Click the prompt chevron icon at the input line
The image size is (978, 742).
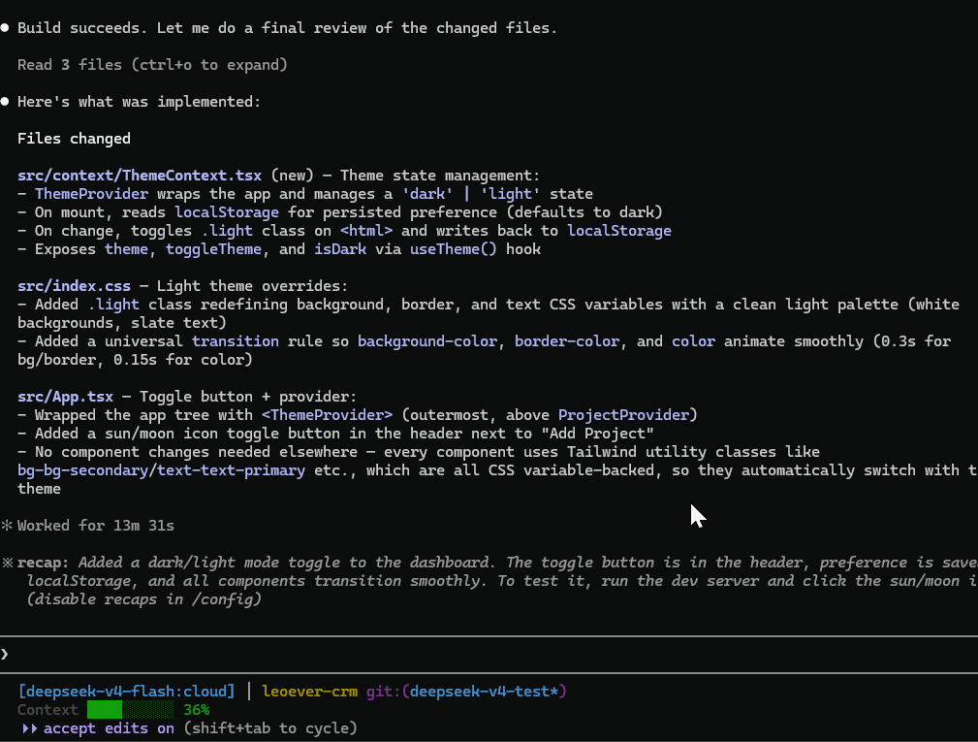click(x=5, y=654)
